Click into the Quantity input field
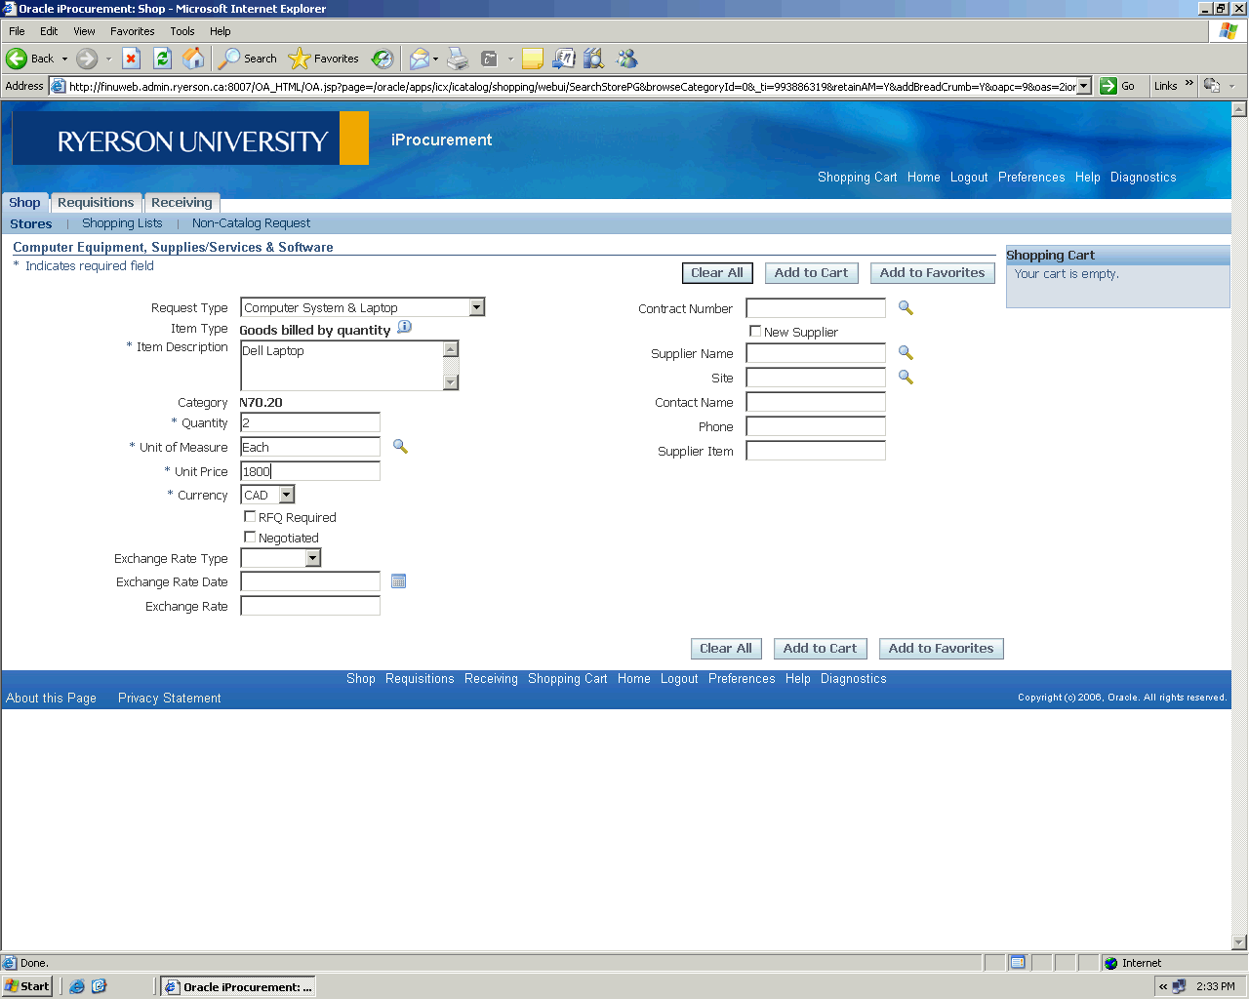 point(310,422)
